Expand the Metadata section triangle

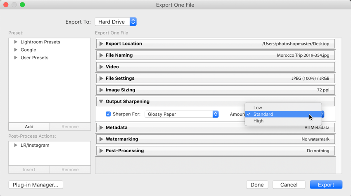click(101, 127)
